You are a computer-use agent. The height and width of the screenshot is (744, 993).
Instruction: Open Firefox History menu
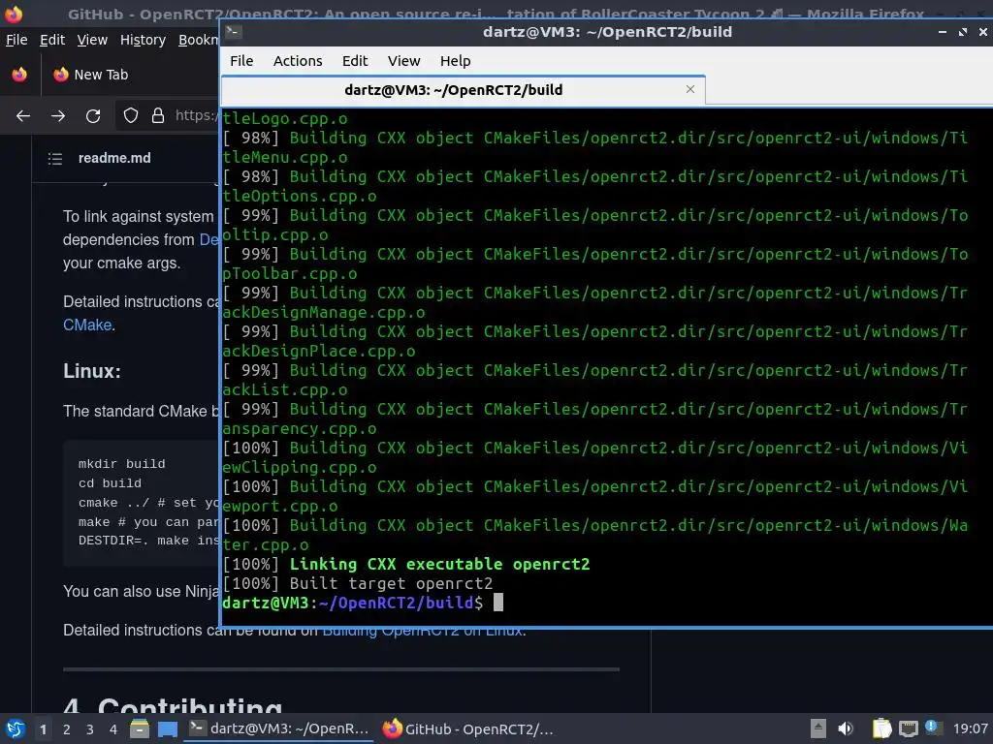pyautogui.click(x=143, y=40)
